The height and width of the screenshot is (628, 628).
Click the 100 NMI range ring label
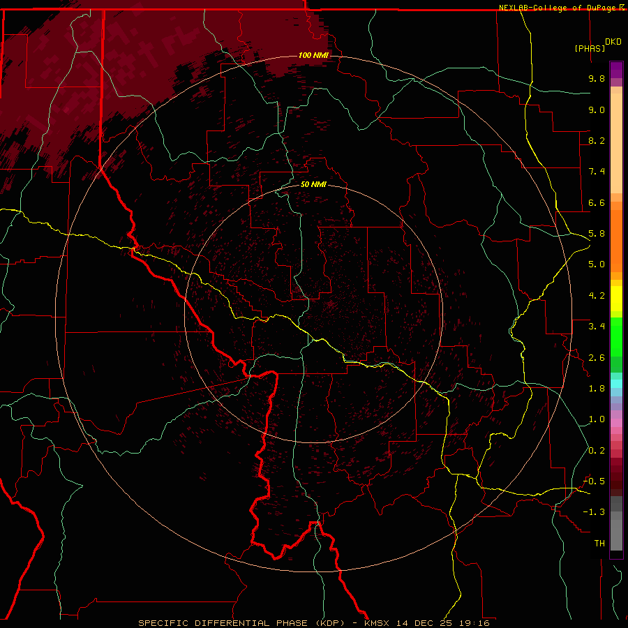click(x=313, y=55)
